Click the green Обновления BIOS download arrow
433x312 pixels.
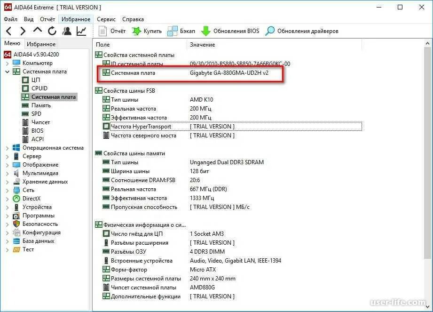pyautogui.click(x=205, y=31)
